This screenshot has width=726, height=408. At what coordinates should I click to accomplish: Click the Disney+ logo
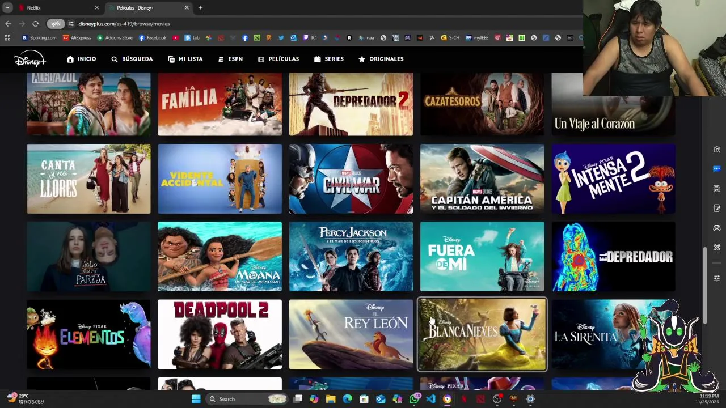[29, 58]
